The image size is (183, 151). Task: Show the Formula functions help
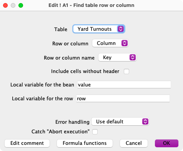85,143
